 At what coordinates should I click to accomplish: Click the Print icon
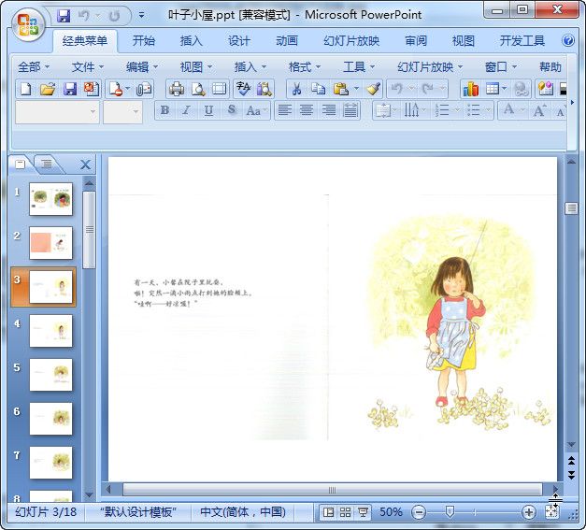177,89
